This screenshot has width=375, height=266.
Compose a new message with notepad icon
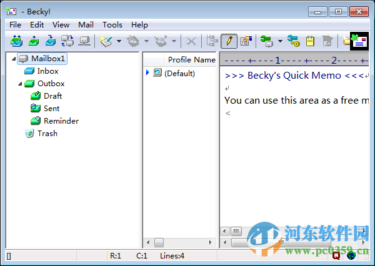coord(106,41)
